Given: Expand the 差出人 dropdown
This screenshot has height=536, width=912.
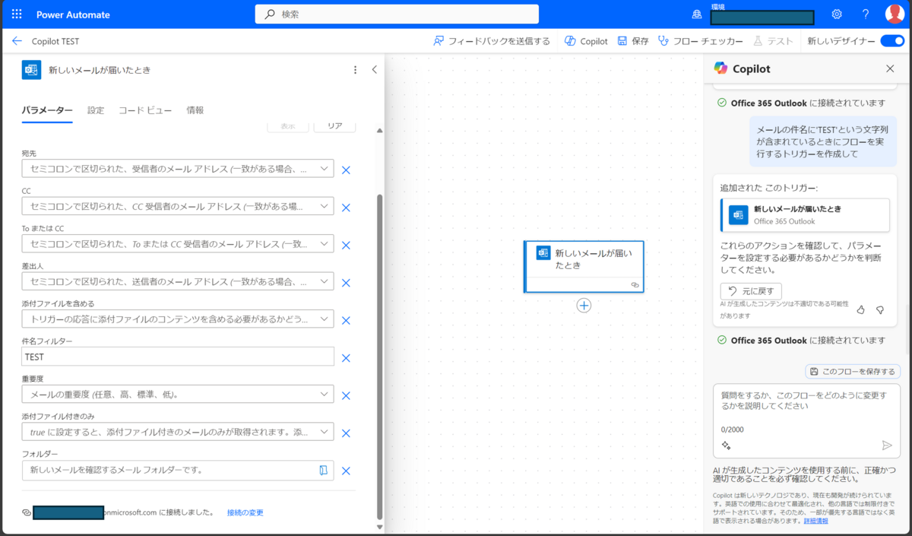Looking at the screenshot, I should 325,281.
